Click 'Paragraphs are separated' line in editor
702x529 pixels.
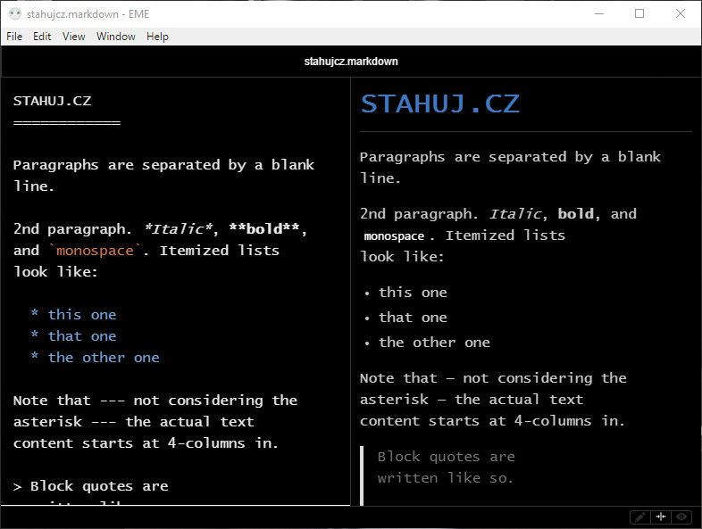click(163, 165)
